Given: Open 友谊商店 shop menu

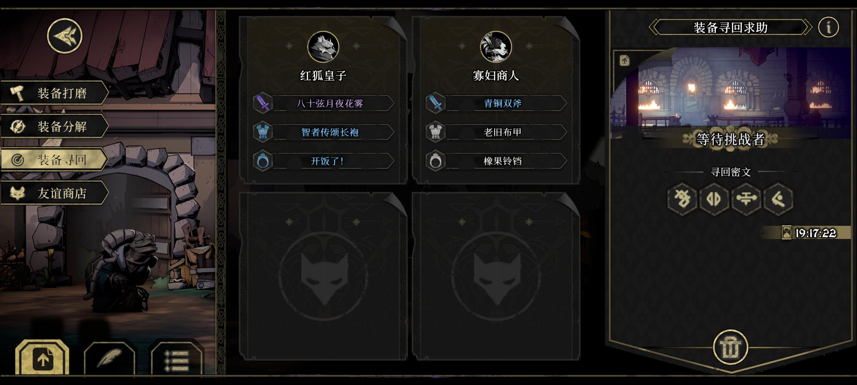Looking at the screenshot, I should pos(55,193).
